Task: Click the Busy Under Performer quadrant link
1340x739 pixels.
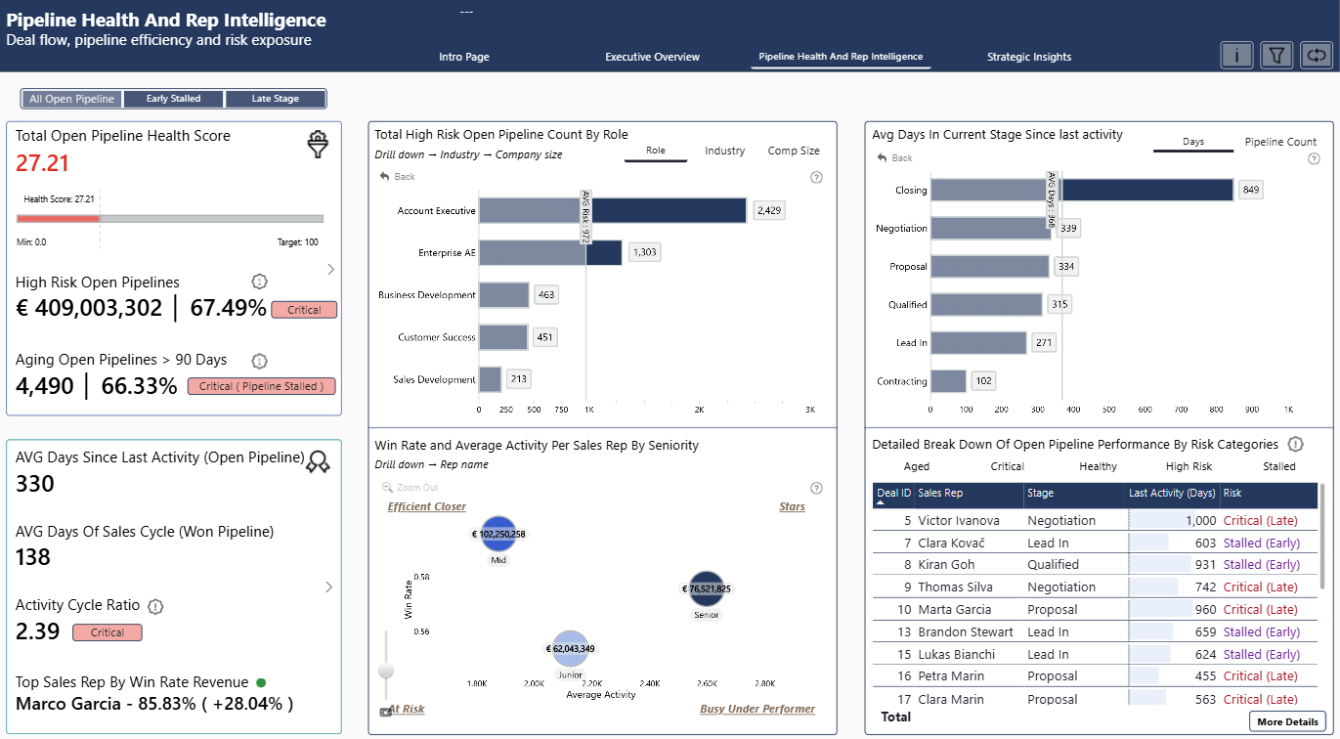Action: (x=757, y=709)
